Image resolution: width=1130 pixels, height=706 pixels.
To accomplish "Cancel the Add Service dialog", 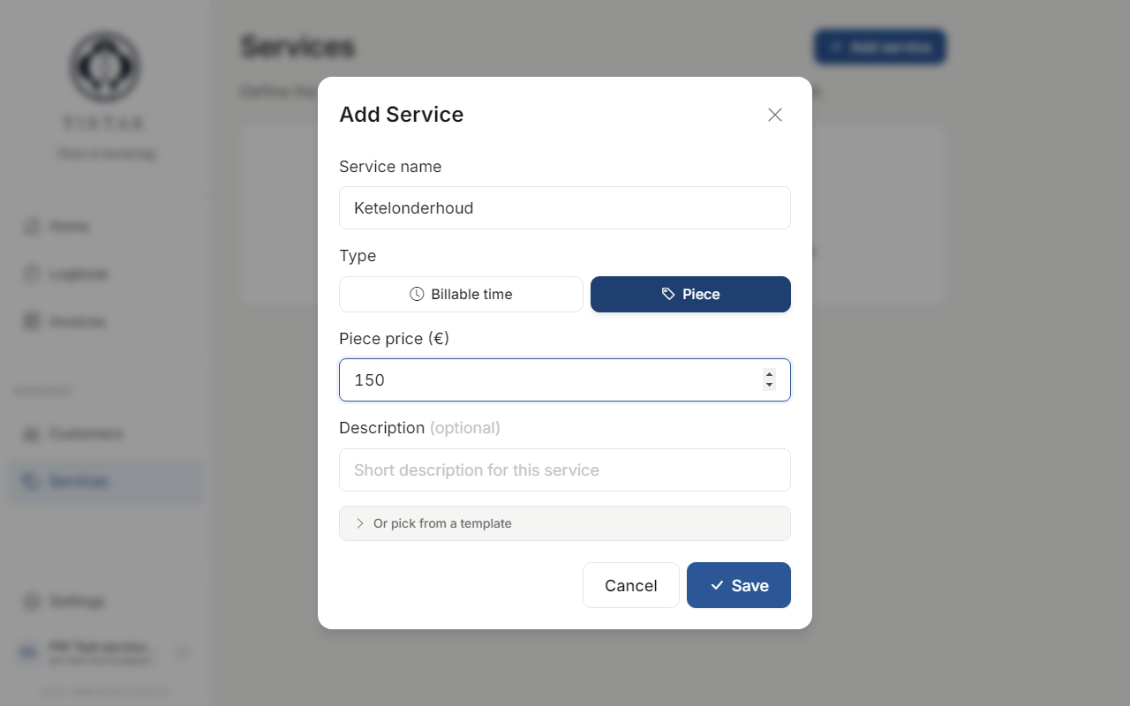I will [630, 585].
